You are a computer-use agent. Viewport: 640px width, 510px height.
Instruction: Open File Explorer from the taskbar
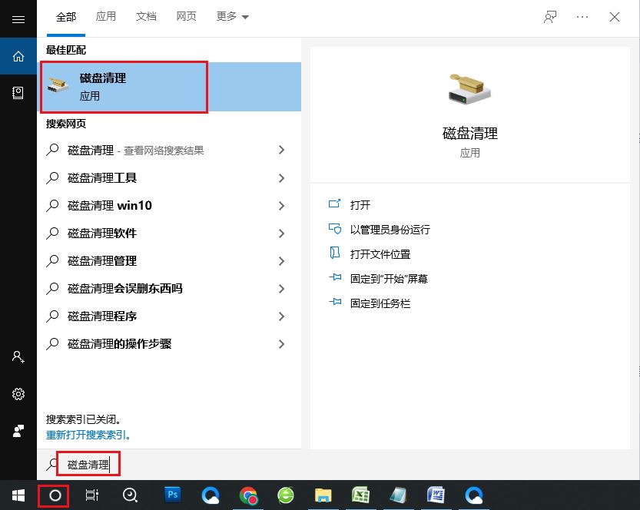pos(323,495)
